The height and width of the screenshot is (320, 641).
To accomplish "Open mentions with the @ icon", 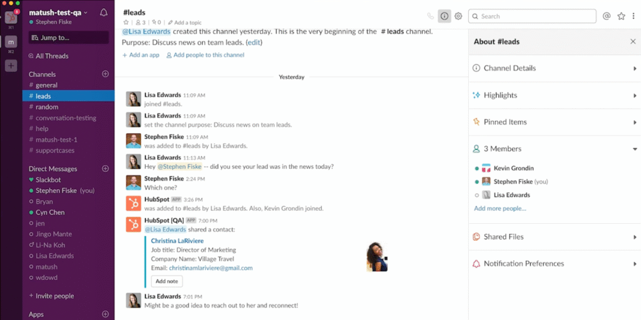I will click(607, 16).
